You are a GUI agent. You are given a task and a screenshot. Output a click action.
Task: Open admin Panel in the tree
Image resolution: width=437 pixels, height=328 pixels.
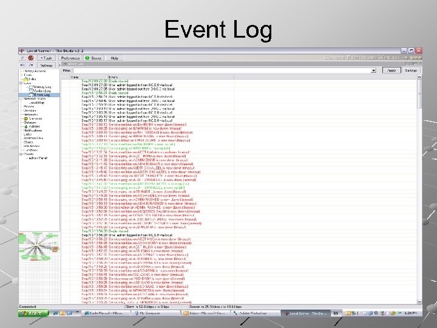click(38, 158)
